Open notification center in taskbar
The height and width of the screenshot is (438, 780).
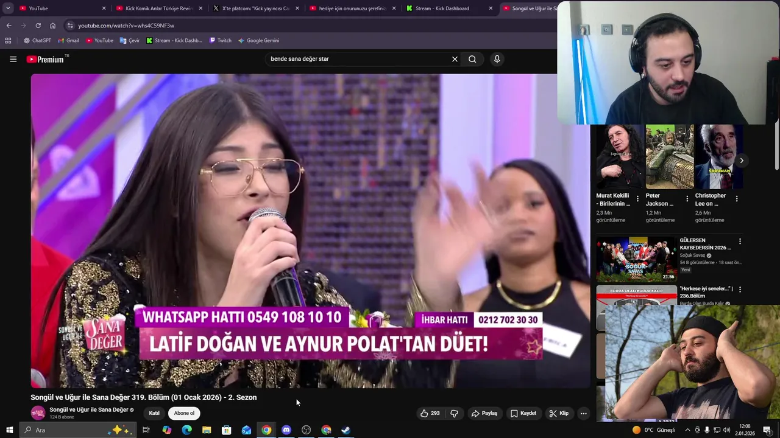767,430
